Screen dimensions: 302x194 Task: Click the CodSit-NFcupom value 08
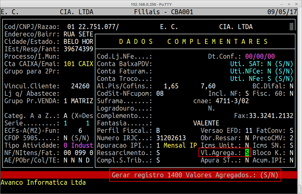[x=160, y=94]
